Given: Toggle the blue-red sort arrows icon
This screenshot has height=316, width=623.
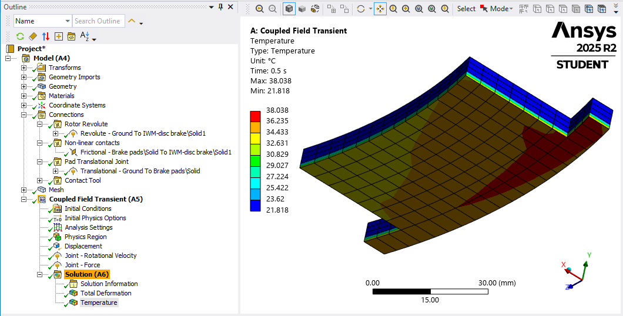Looking at the screenshot, I should [45, 36].
